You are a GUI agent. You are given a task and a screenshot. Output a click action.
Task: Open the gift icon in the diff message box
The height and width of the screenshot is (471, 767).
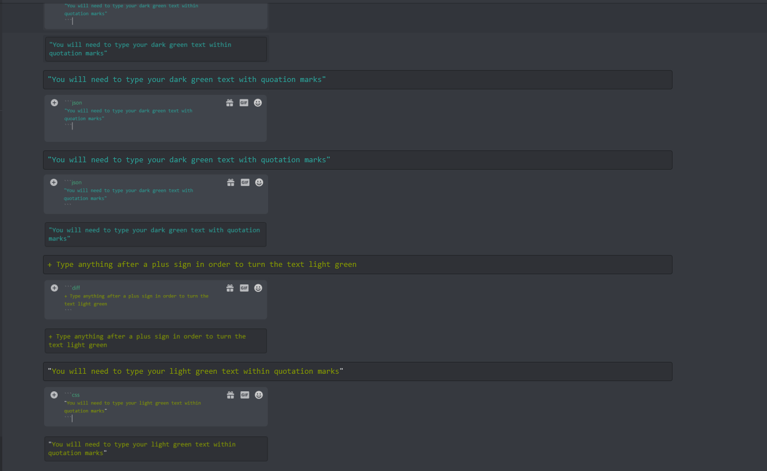pos(230,288)
